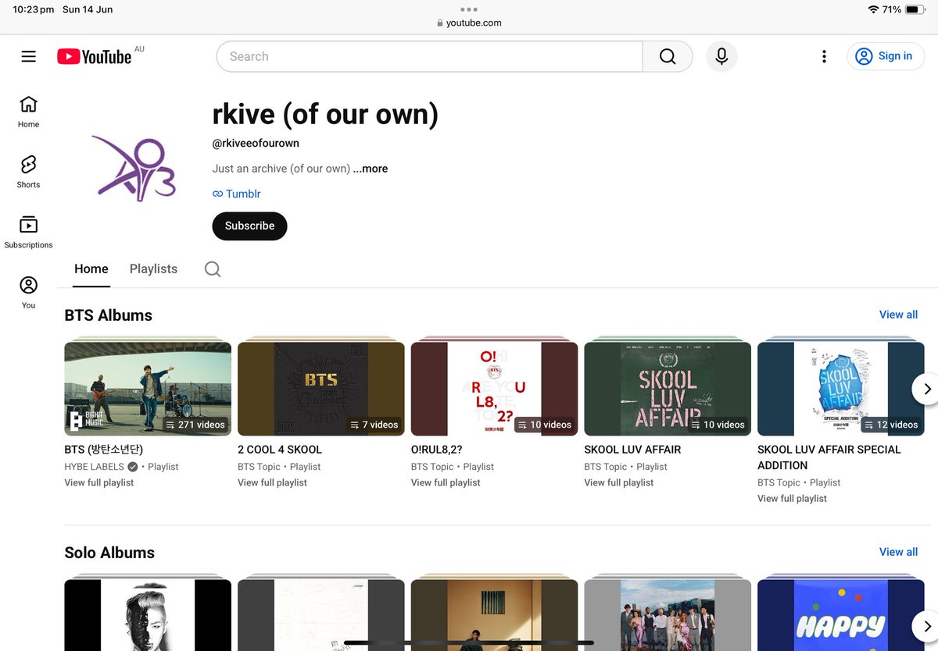
Task: Click the rkive channel avatar
Action: [x=134, y=169]
